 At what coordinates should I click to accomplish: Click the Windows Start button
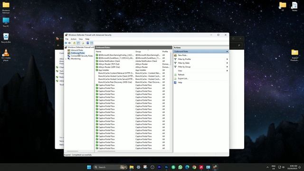tap(89, 167)
